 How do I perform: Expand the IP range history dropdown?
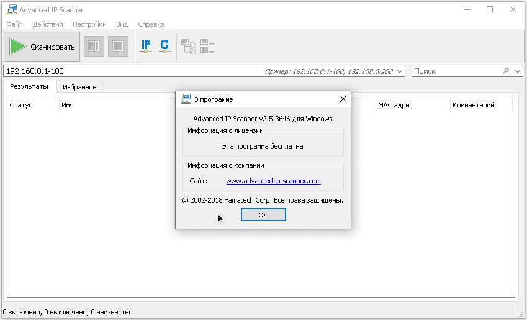click(399, 71)
